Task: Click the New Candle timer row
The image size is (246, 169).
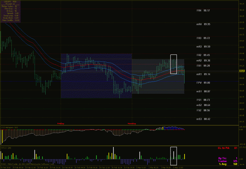Action: coord(11,20)
